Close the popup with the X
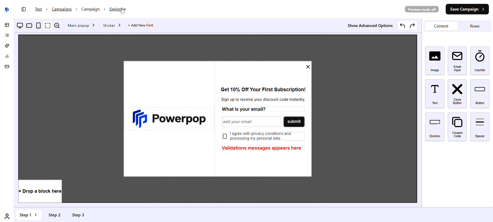Viewport: 493px width, 222px height. [308, 67]
